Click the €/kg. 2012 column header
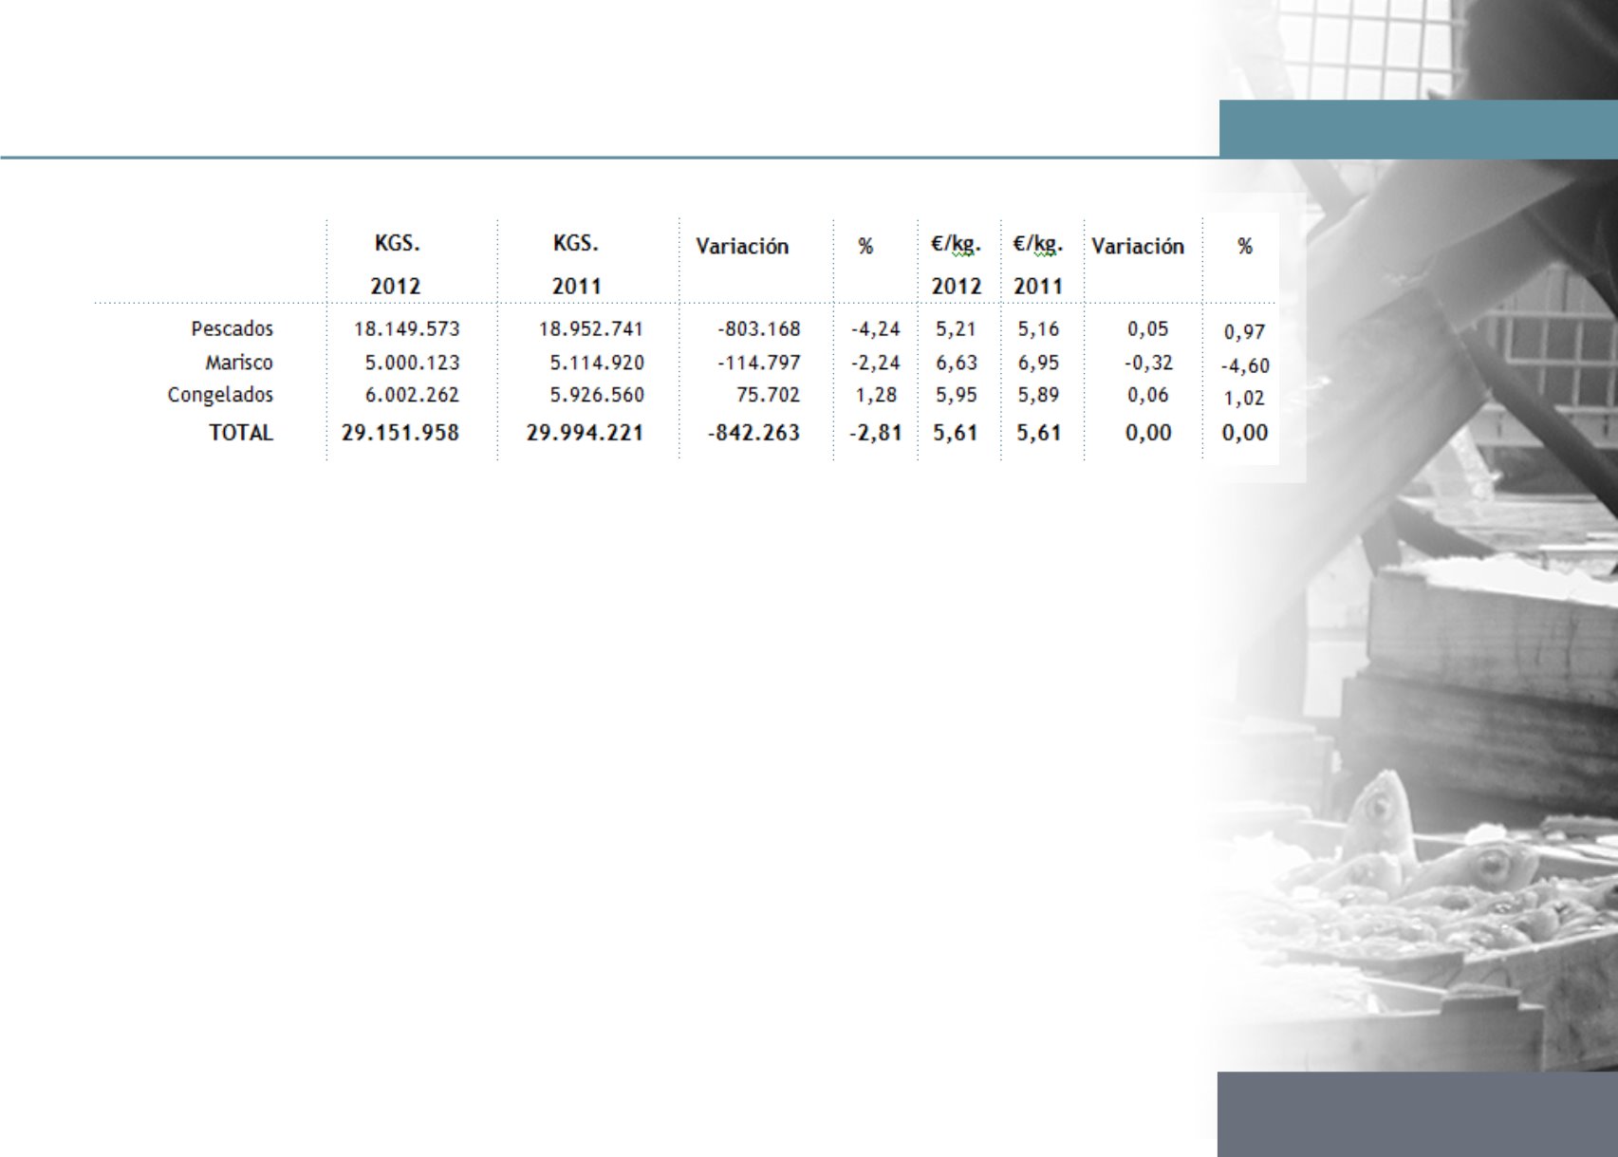Image resolution: width=1618 pixels, height=1157 pixels. click(956, 265)
